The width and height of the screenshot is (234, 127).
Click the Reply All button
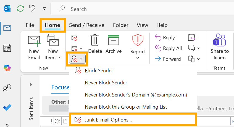168,48
